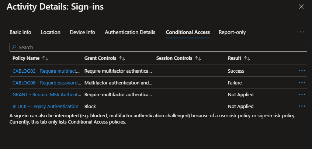The image size is (312, 149).
Task: Open ellipsis menu for GRANT policy row
Action: (x=302, y=94)
